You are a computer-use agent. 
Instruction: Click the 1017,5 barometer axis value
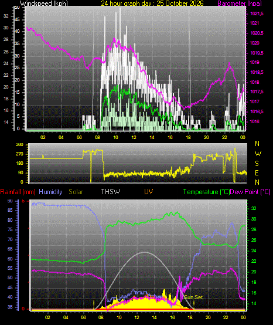[x=257, y=92]
